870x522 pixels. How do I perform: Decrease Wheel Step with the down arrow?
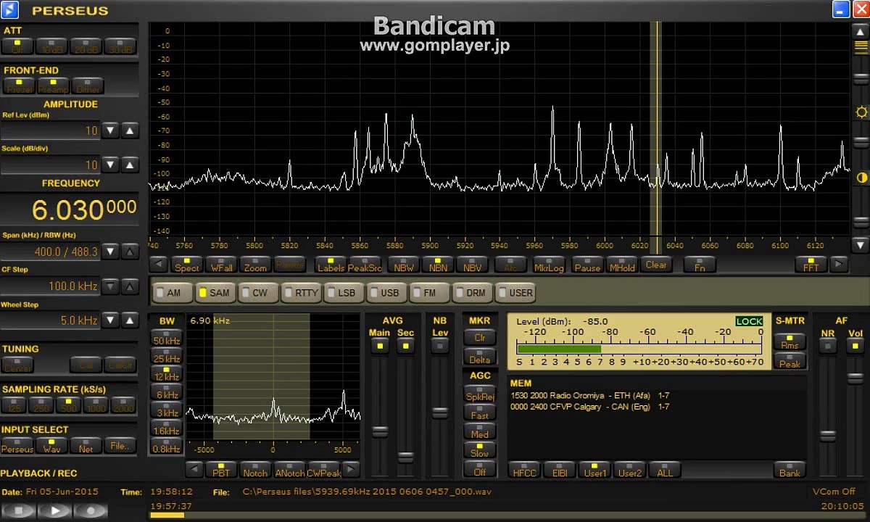(x=109, y=320)
